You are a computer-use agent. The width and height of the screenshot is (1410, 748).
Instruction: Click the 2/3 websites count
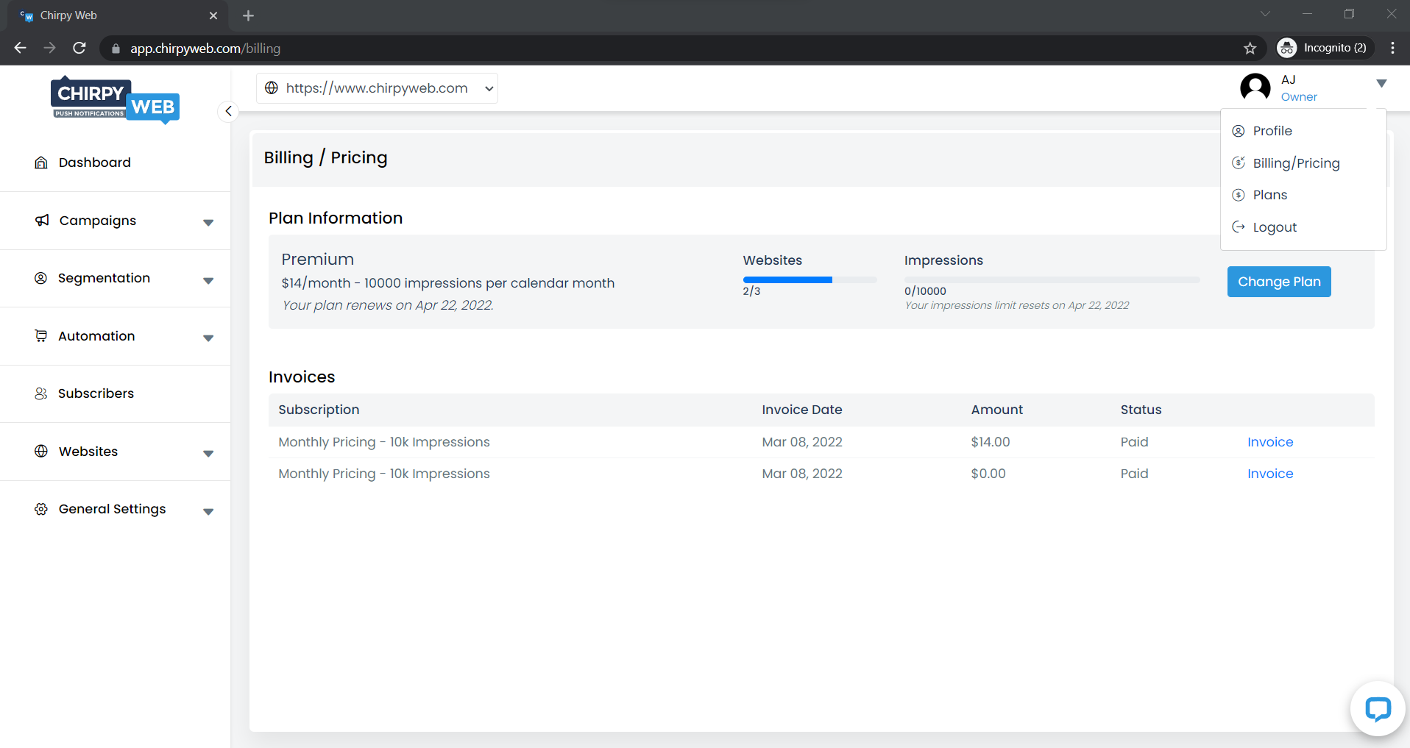coord(751,291)
